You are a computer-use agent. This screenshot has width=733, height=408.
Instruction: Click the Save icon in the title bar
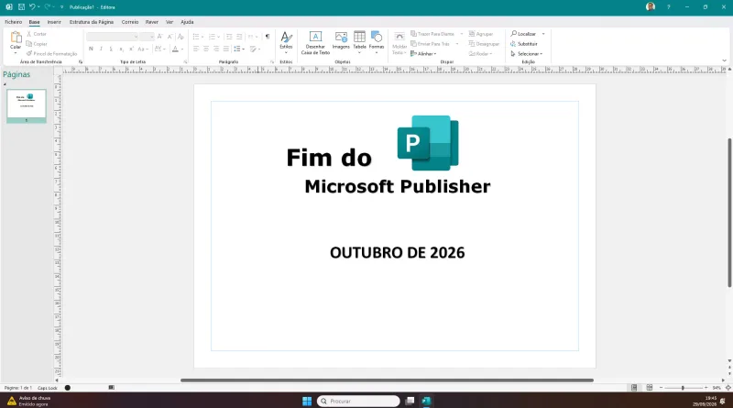[x=21, y=7]
